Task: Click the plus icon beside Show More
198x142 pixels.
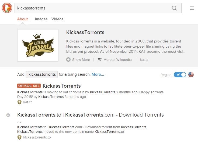Action: tap(68, 60)
